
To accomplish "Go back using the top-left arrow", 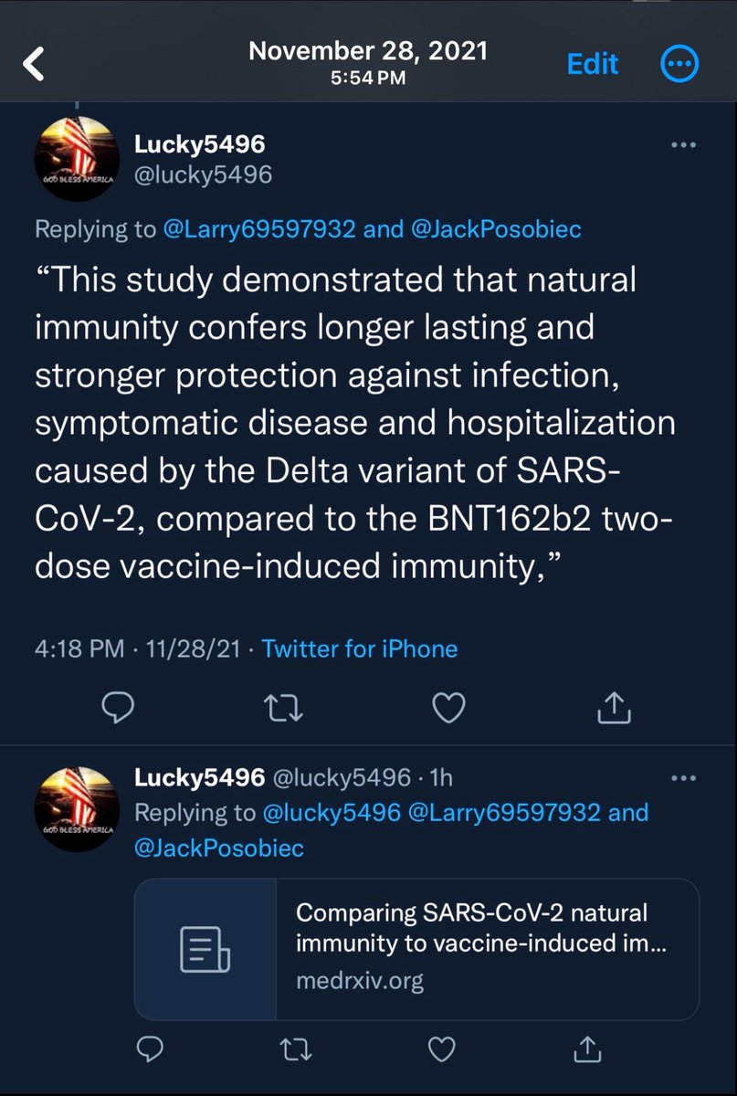I will [x=35, y=64].
